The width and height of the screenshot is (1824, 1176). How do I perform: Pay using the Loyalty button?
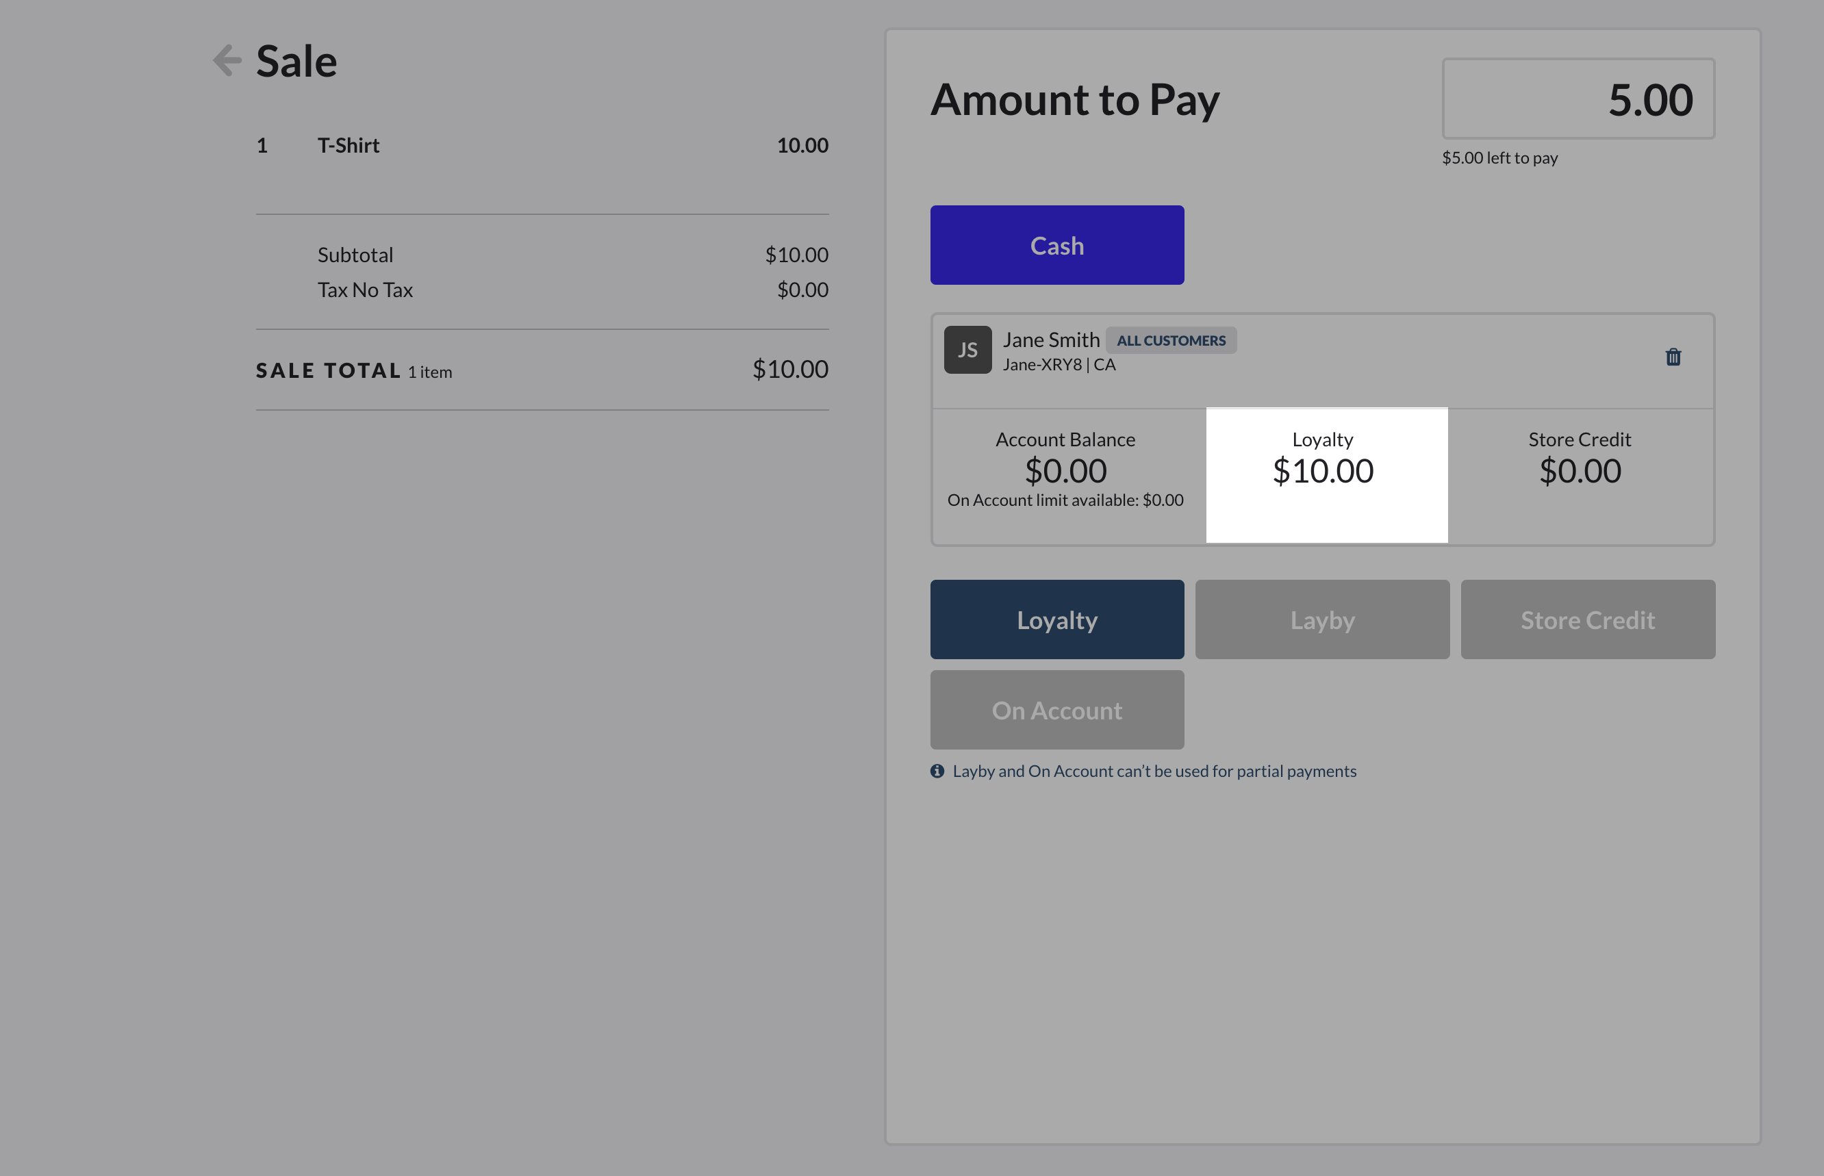1056,619
